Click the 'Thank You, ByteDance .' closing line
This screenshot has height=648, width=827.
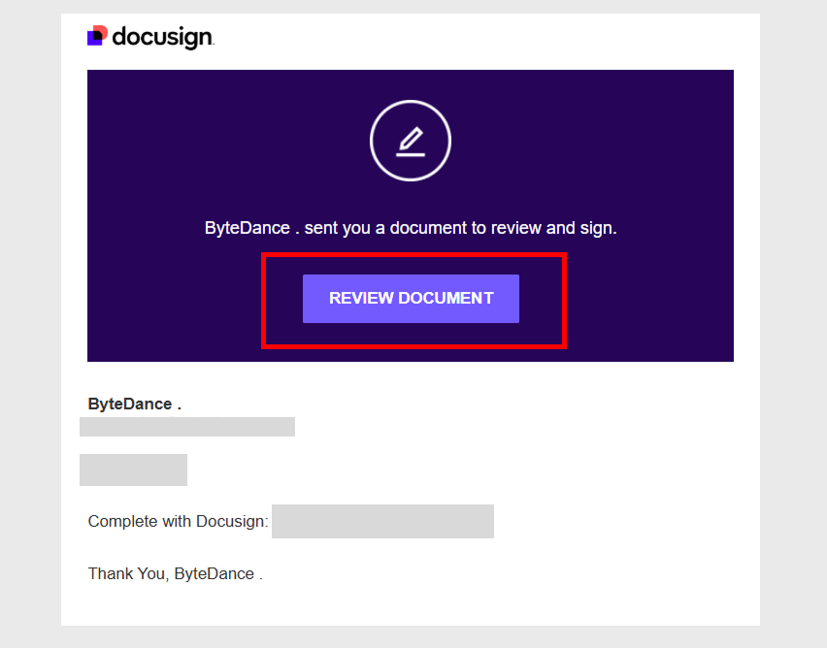(x=175, y=573)
